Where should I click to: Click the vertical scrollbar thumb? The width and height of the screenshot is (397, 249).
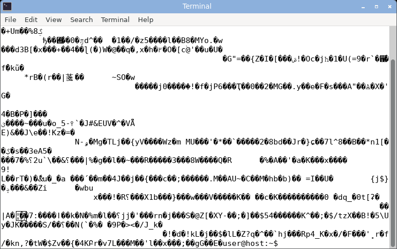click(393, 153)
